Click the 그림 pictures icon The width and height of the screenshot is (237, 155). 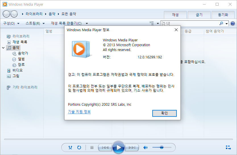9,76
